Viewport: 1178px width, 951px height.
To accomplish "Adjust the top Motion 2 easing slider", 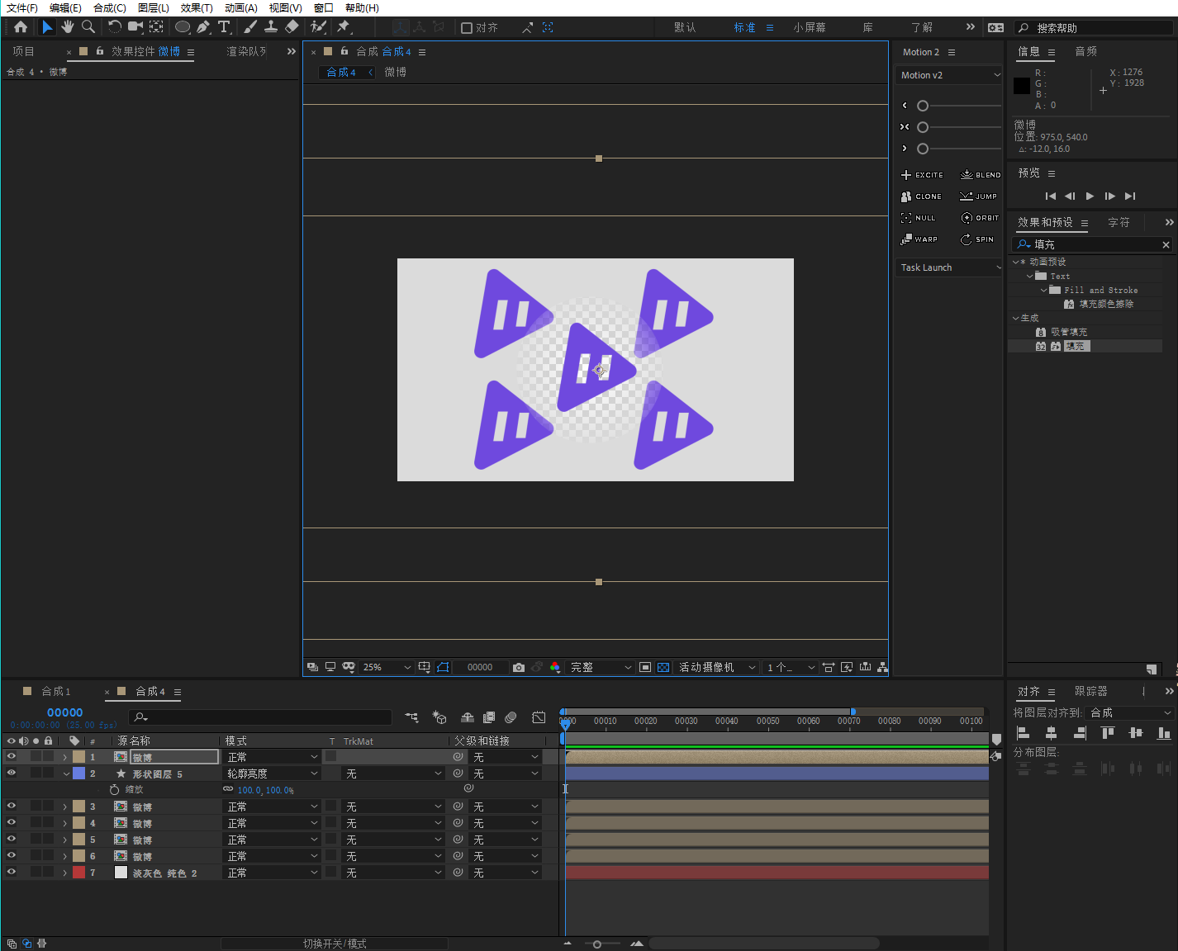I will click(923, 106).
